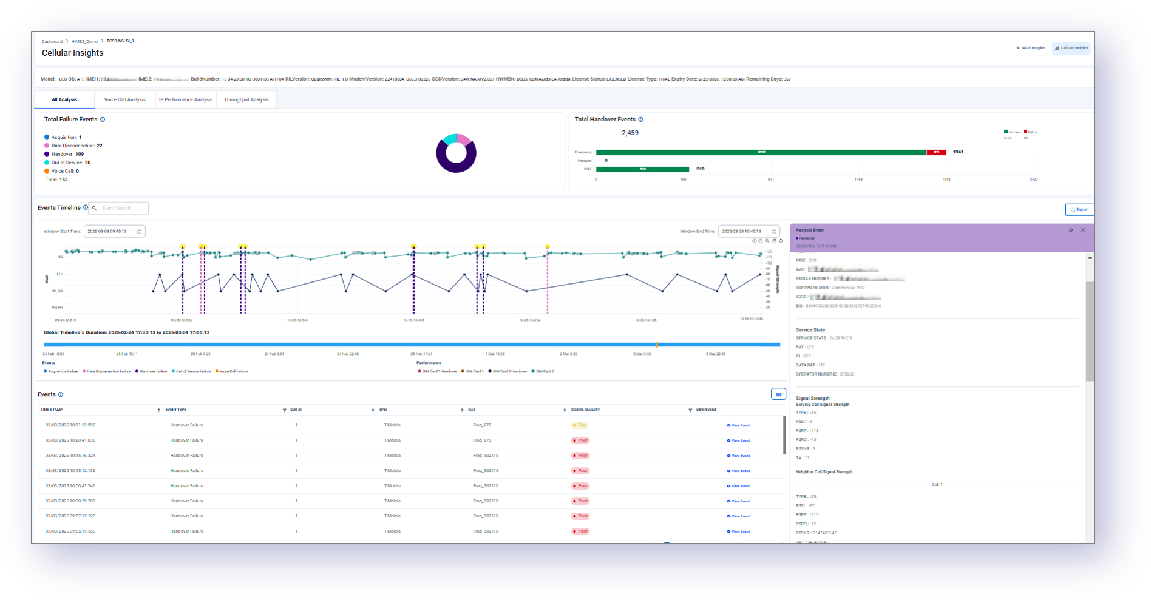Viewport: 1151px width, 600px height.
Task: Open Window Start Time date picker
Action: click(x=139, y=231)
